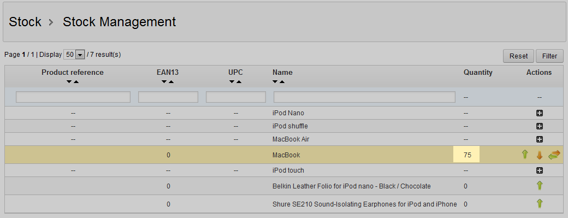Viewport: 568px width, 218px height.
Task: Add stock for Belkin Leather Folio
Action: pyautogui.click(x=540, y=186)
